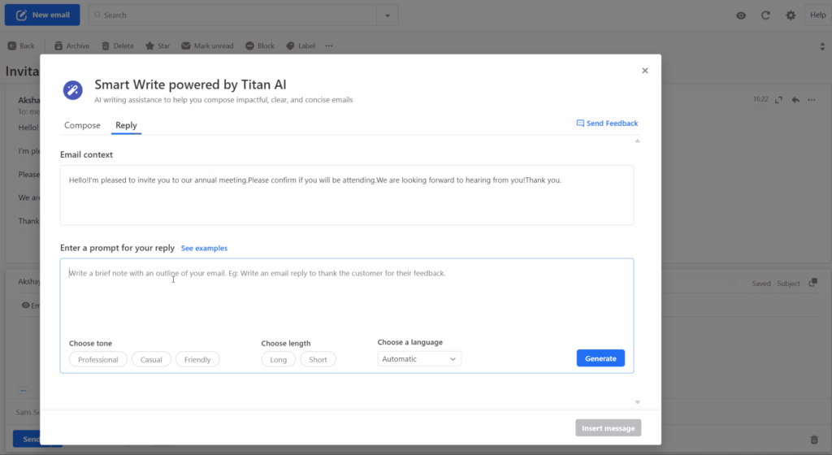Click the Subject link in the draft
This screenshot has height=455, width=832.
(x=788, y=284)
